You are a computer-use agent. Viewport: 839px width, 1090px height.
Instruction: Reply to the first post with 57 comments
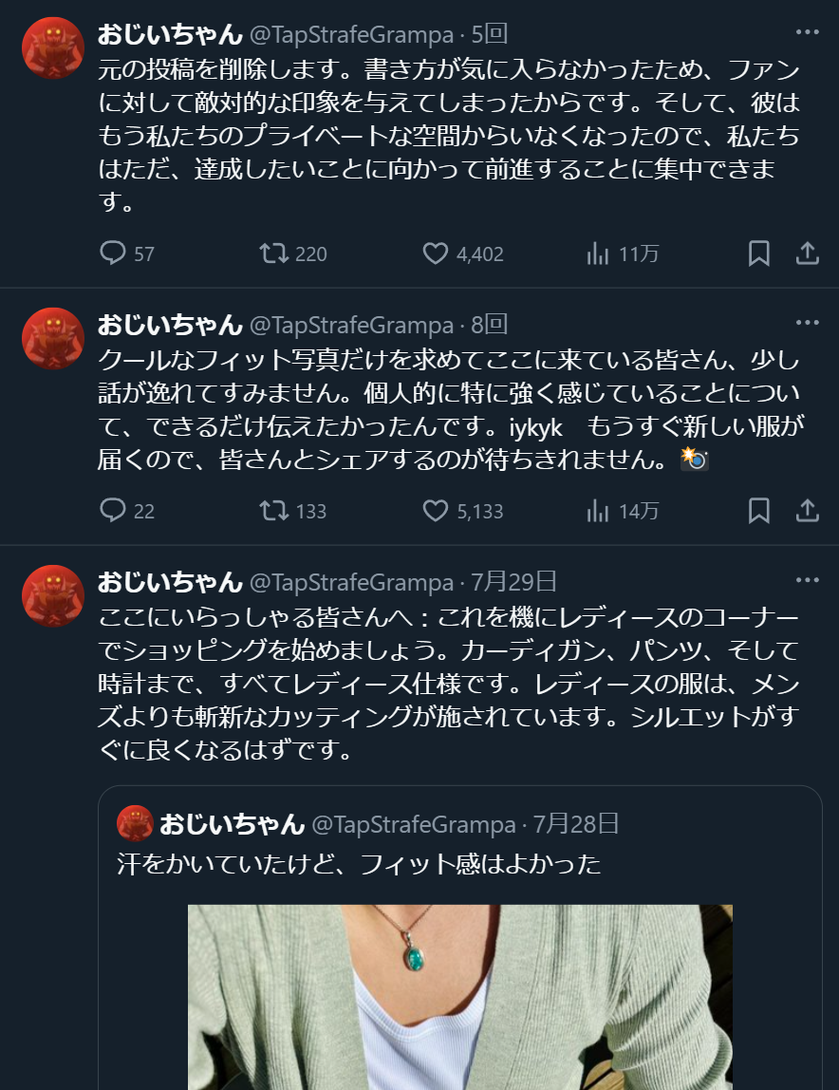[x=126, y=254]
